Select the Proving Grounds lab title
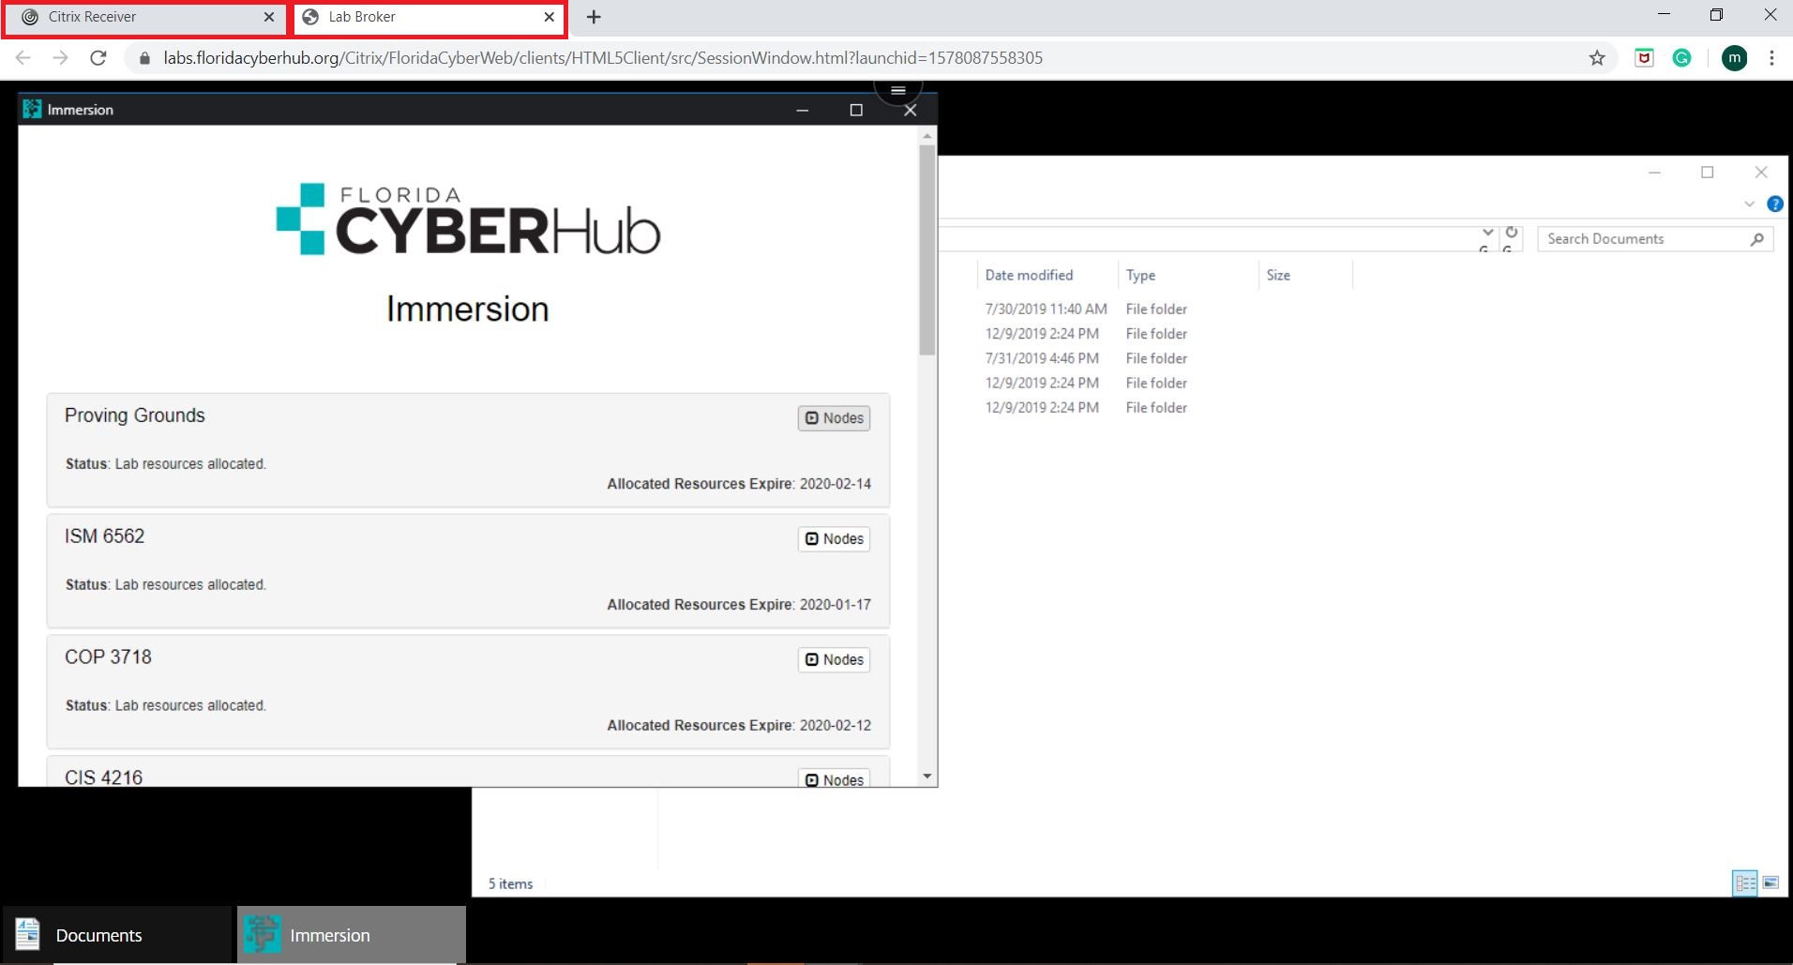Screen dimensions: 1793x965 pyautogui.click(x=134, y=415)
